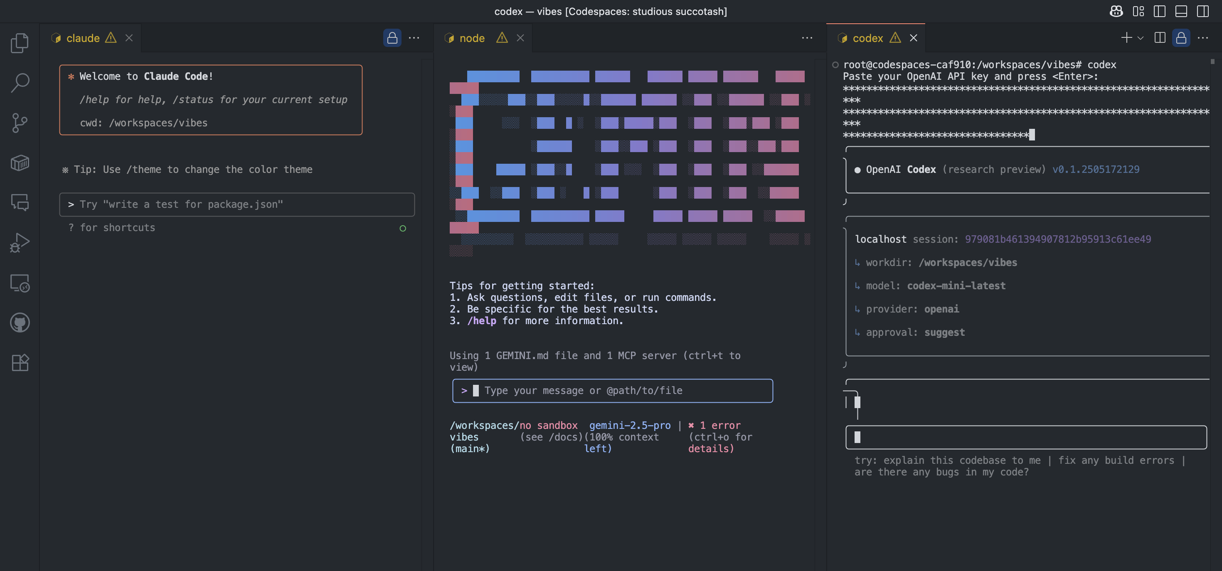Toggle the lock on codex editor group
Image resolution: width=1222 pixels, height=571 pixels.
[1181, 38]
